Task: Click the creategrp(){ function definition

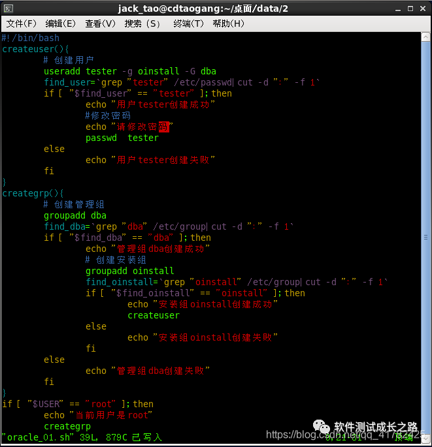Action: pyautogui.click(x=33, y=193)
